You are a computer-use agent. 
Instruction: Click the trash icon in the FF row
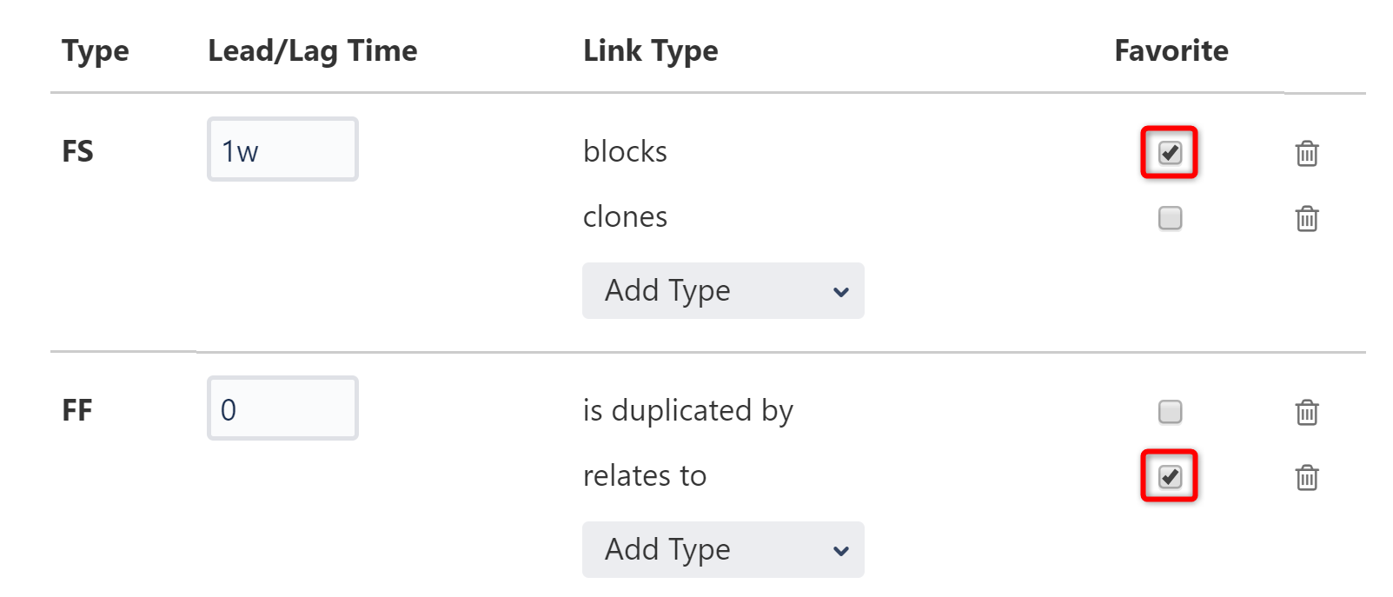[x=1307, y=414]
